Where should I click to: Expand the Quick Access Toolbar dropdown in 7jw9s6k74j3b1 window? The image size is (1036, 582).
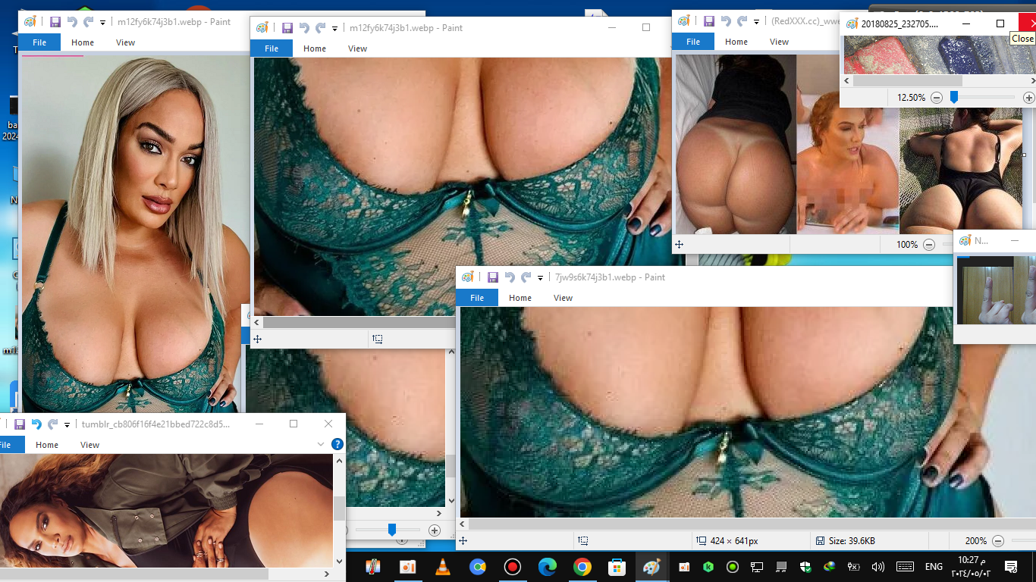[540, 277]
